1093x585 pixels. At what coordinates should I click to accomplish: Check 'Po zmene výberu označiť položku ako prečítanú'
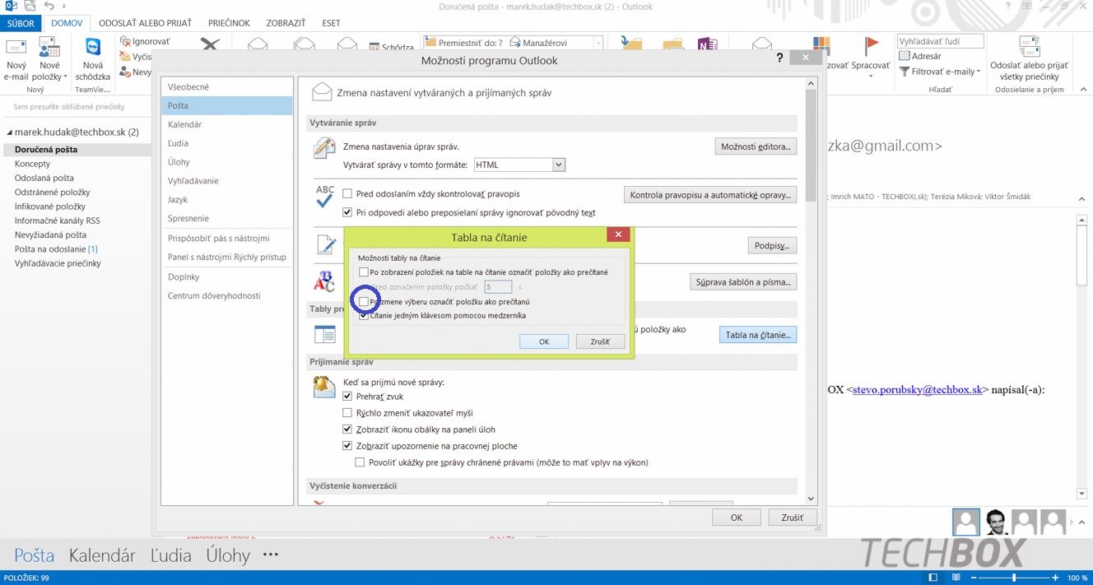click(364, 302)
